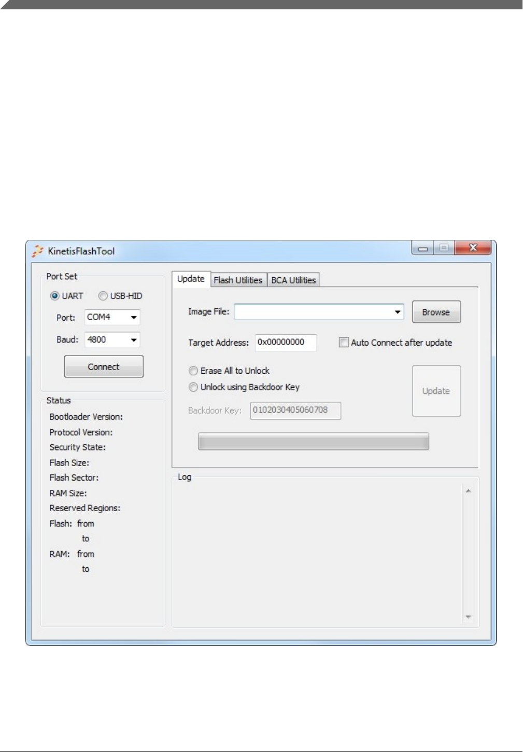The width and height of the screenshot is (523, 752).
Task: Click the Flash Size status label
Action: pos(69,463)
